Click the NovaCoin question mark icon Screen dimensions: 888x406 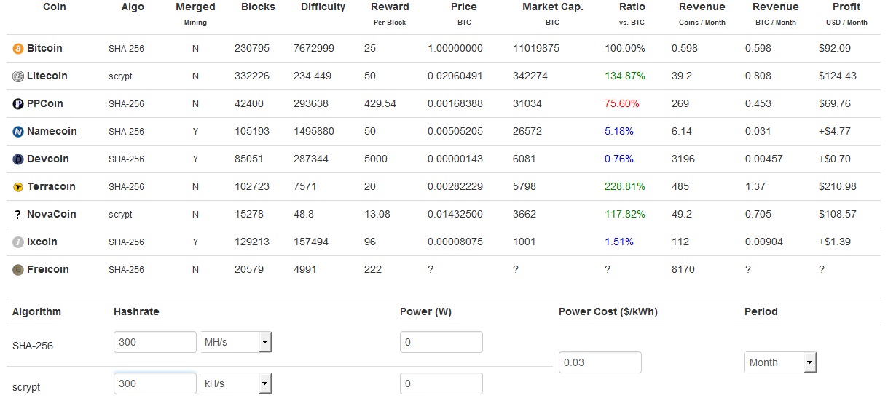(18, 215)
